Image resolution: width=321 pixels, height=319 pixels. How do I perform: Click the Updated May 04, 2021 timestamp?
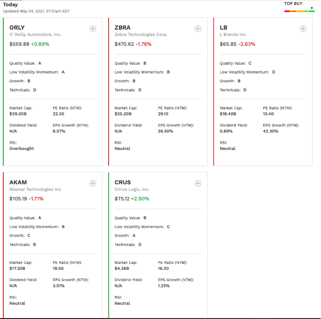pos(36,11)
